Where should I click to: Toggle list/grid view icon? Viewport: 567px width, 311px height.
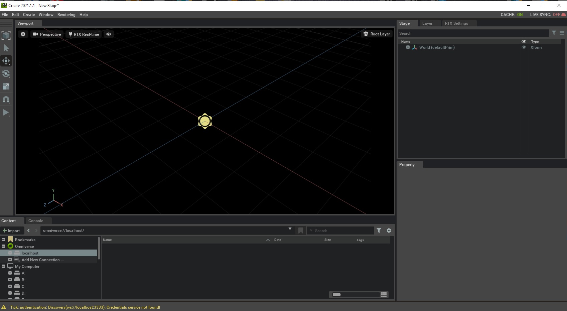point(384,295)
